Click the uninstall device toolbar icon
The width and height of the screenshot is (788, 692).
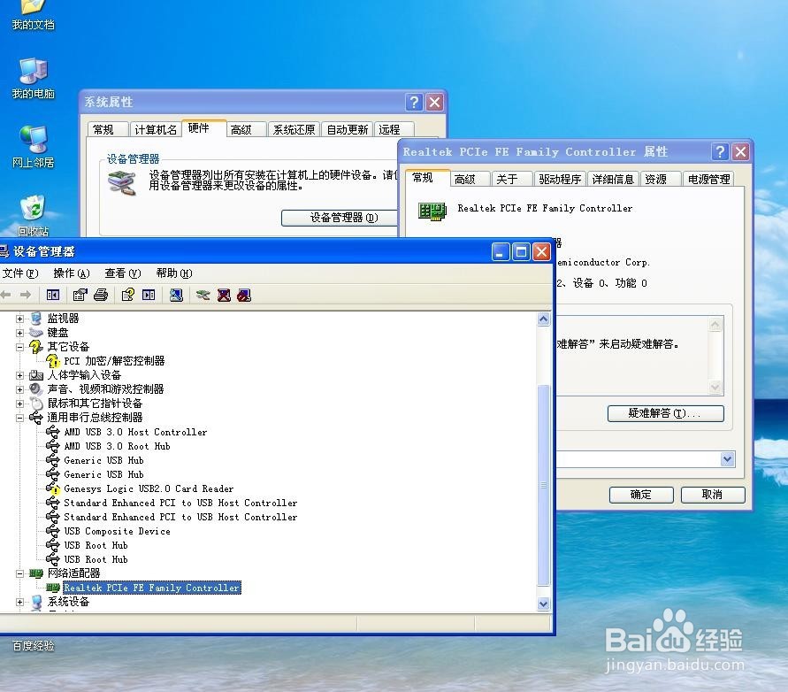point(223,295)
